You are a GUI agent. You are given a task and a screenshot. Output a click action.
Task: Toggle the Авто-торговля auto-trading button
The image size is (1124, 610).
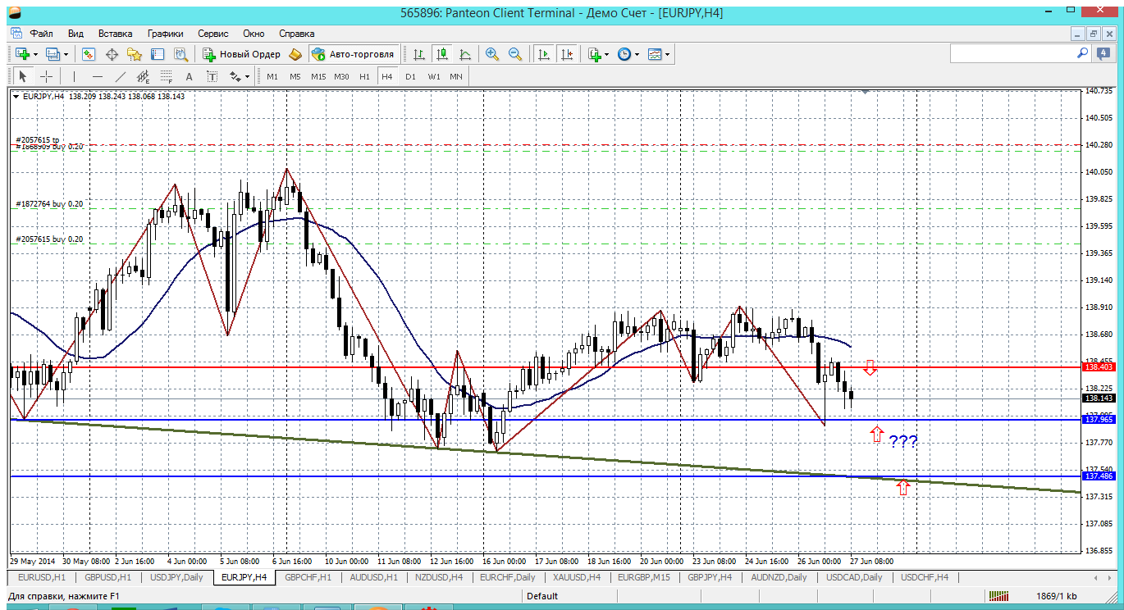click(x=352, y=54)
